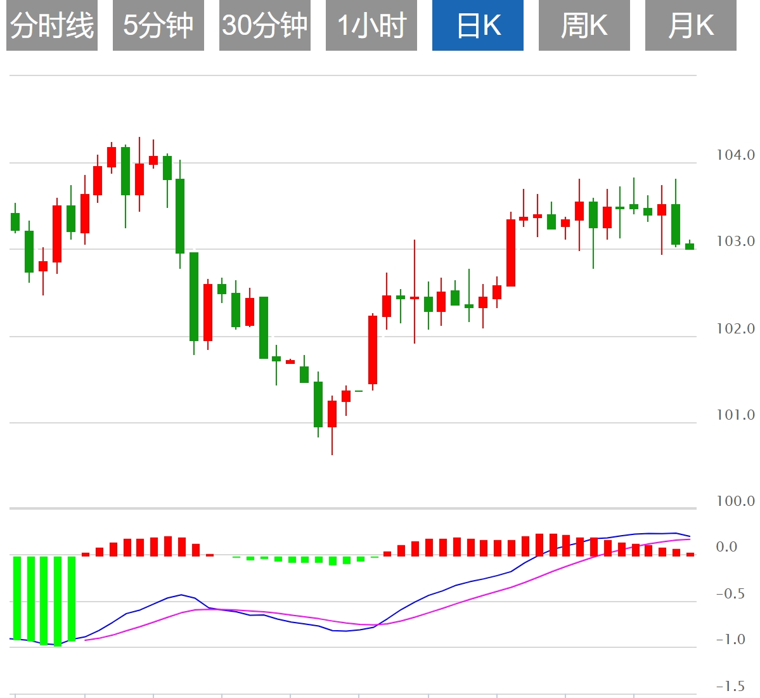Select the 30分钟 interval tab
Screen dimensions: 760x698
click(265, 26)
